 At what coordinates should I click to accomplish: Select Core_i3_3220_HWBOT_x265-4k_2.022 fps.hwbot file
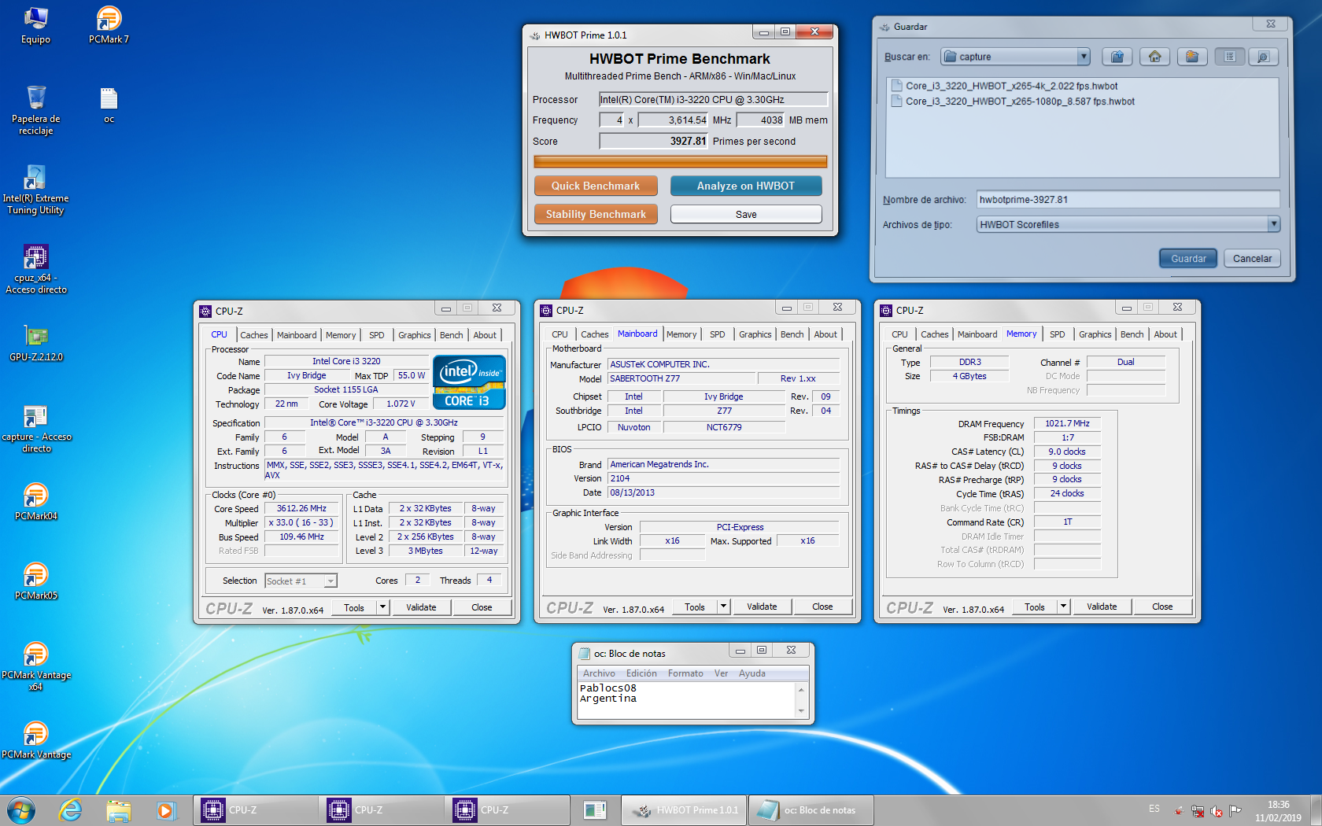(x=1004, y=86)
